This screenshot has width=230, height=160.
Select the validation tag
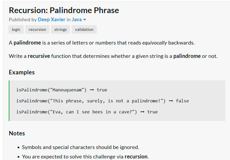tap(84, 30)
